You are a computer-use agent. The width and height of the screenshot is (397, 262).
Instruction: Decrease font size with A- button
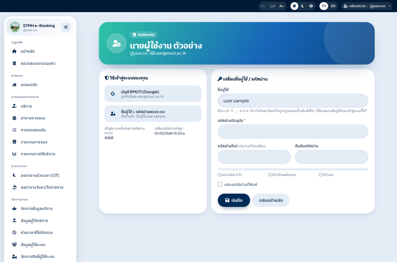263,6
